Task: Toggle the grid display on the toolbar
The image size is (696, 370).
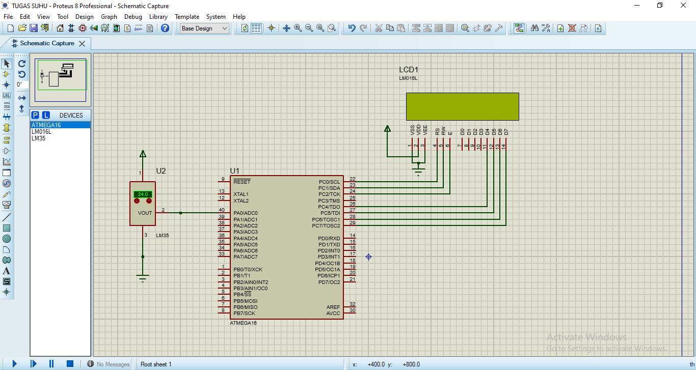Action: (x=256, y=29)
